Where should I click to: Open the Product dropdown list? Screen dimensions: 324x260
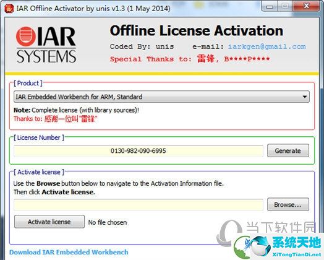point(161,97)
